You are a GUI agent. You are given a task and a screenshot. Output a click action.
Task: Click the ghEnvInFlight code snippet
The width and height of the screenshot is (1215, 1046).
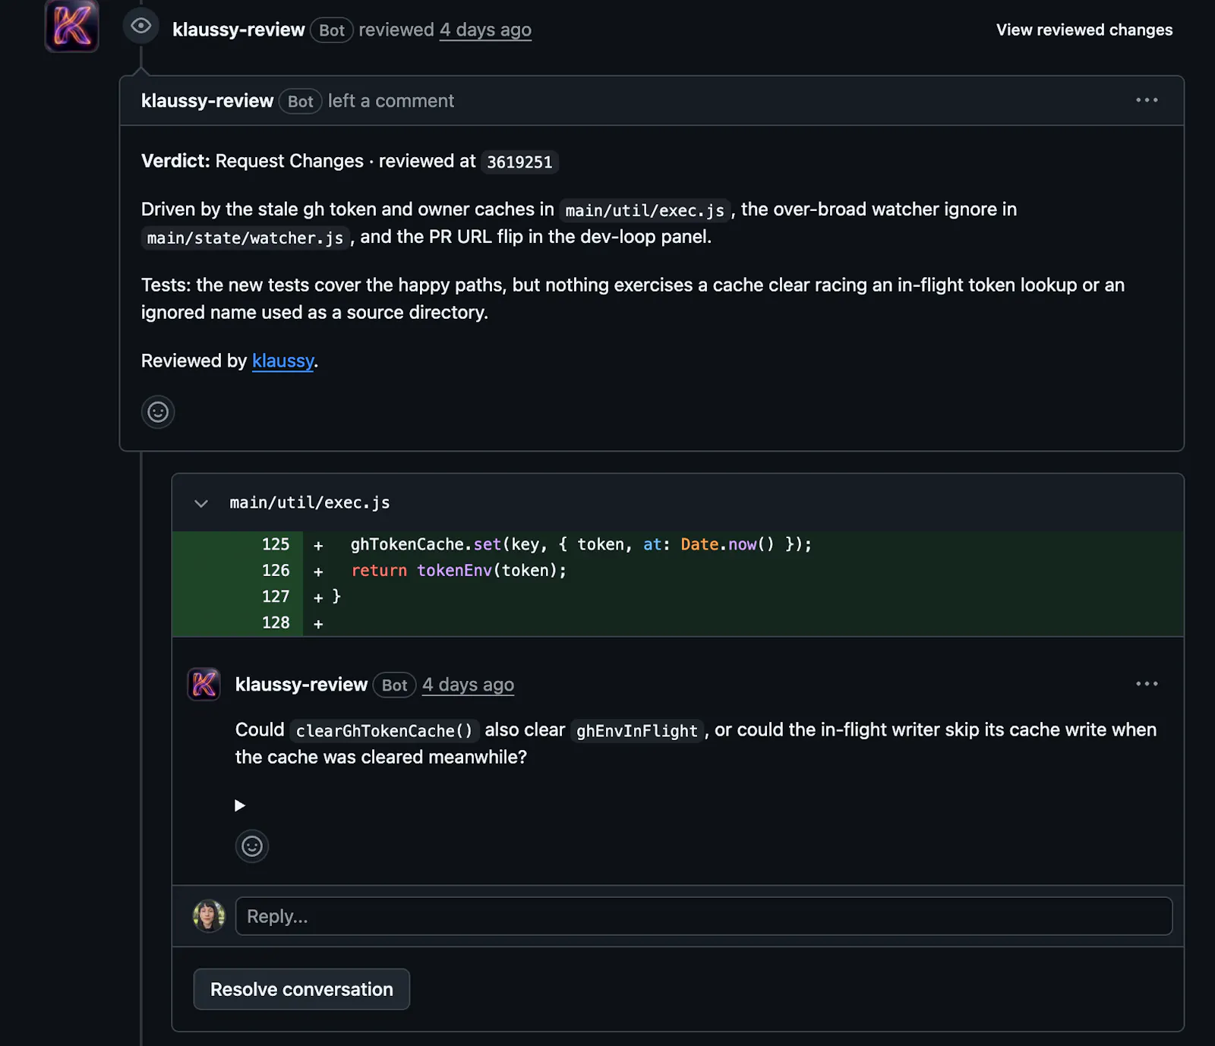pyautogui.click(x=636, y=730)
